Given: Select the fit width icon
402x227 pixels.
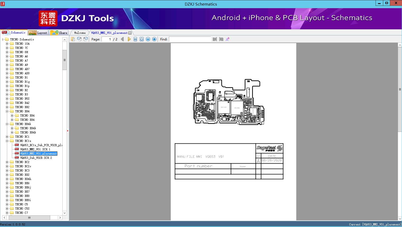Looking at the screenshot, I should tap(135, 39).
